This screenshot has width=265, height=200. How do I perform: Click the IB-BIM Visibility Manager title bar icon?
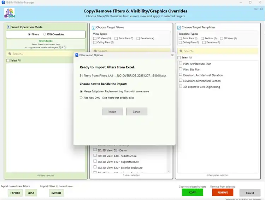pyautogui.click(x=3, y=2)
